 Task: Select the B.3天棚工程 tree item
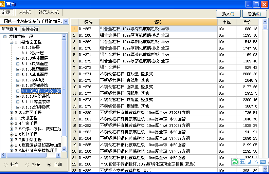point(26,118)
